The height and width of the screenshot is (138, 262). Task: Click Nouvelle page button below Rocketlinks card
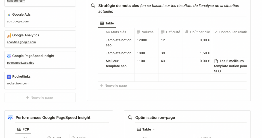40,98
